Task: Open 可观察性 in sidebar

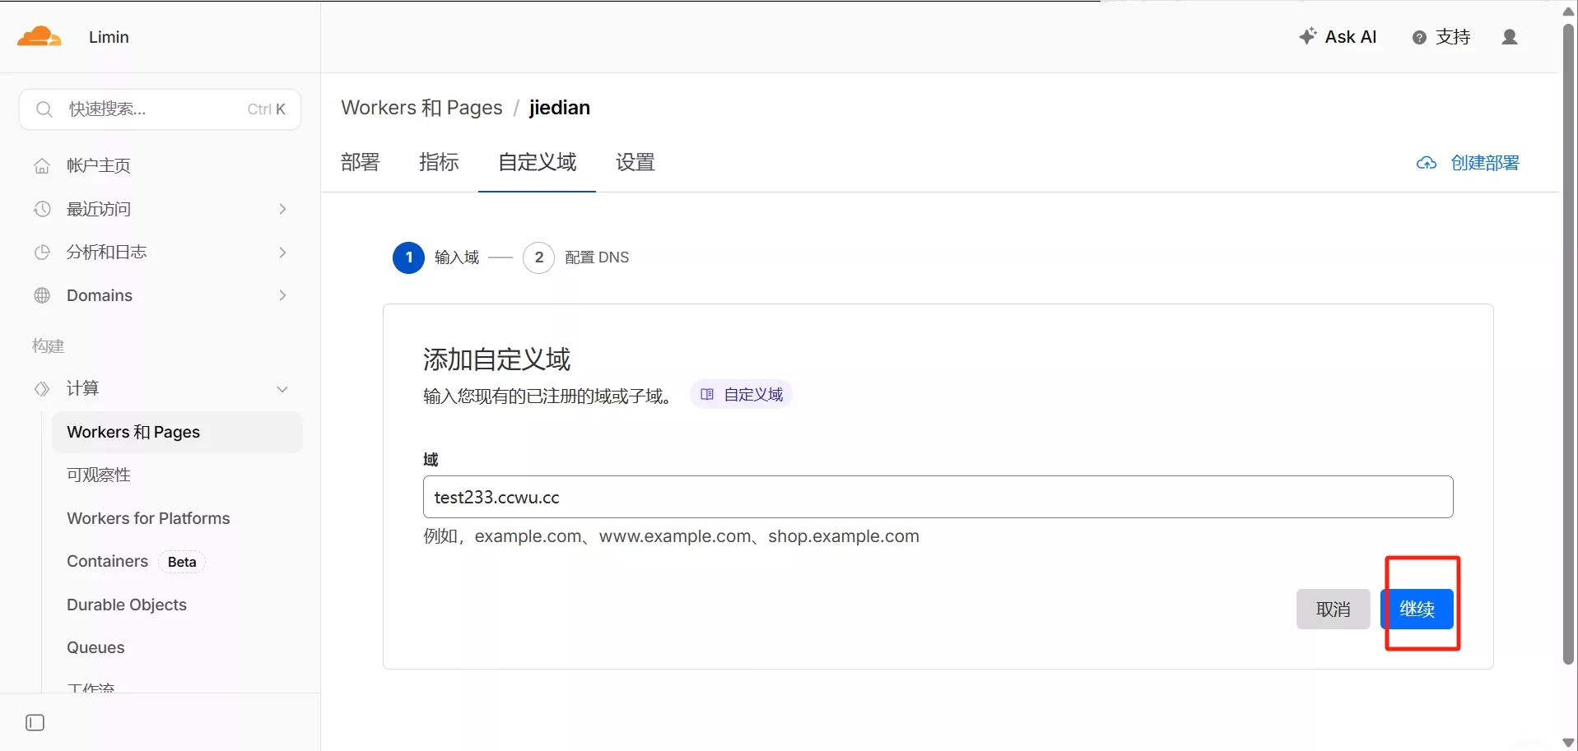Action: coord(99,475)
